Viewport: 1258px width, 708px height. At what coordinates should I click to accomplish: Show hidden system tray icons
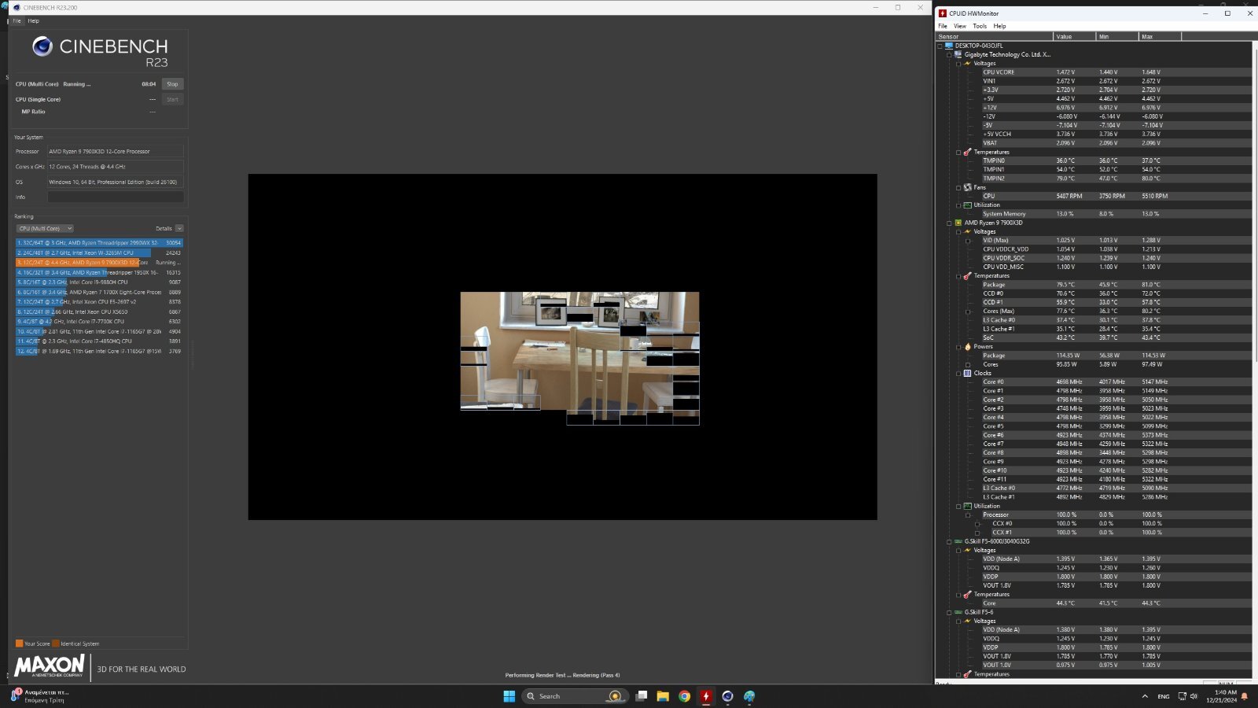(1145, 696)
